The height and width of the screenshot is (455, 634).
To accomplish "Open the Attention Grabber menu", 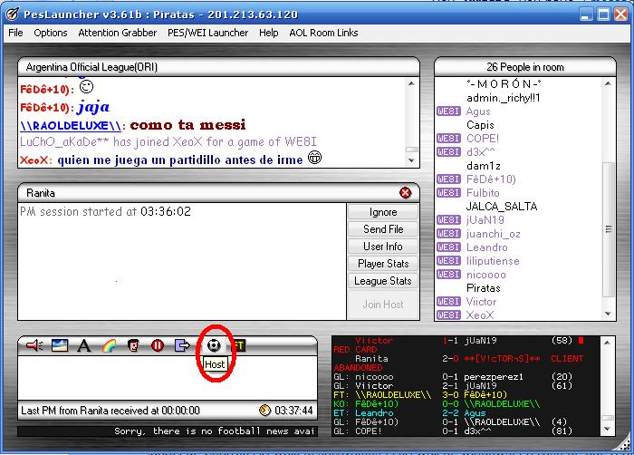I will point(117,33).
